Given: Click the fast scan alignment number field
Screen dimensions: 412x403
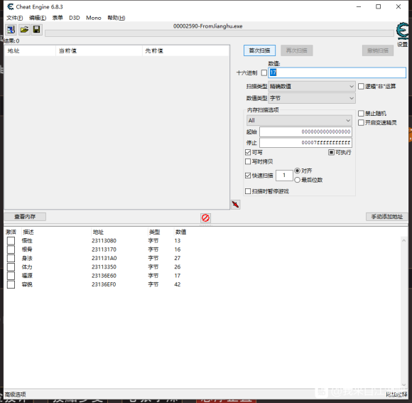Looking at the screenshot, I should (x=284, y=176).
